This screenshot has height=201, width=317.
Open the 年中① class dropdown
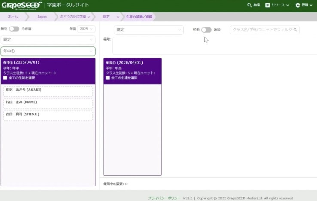click(x=48, y=52)
